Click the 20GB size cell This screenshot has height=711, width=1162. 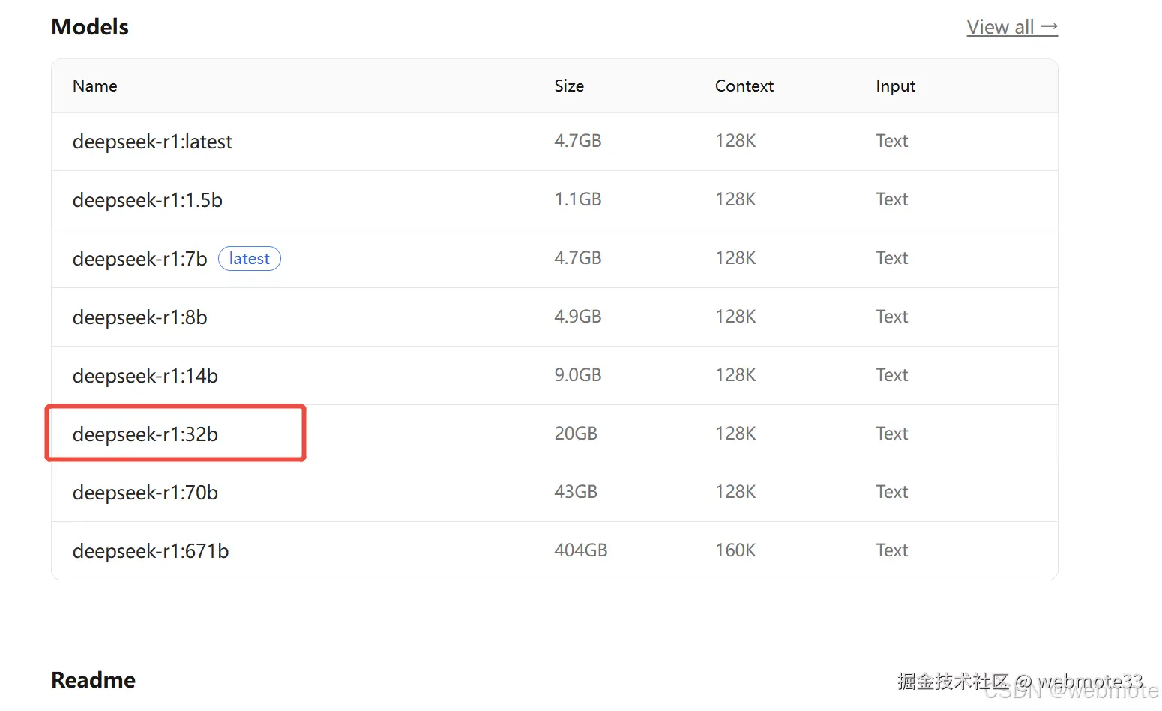(x=575, y=433)
